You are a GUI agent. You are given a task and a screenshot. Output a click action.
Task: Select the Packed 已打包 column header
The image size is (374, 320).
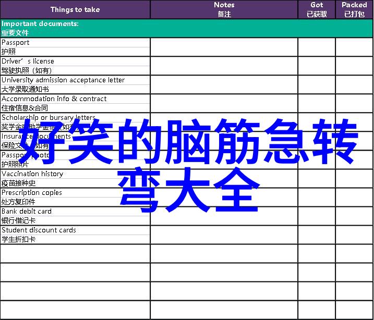click(x=354, y=9)
